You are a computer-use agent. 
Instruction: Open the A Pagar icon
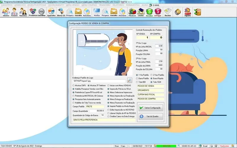pyautogui.click(x=158, y=12)
